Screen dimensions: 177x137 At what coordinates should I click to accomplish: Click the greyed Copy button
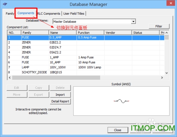point(39,88)
